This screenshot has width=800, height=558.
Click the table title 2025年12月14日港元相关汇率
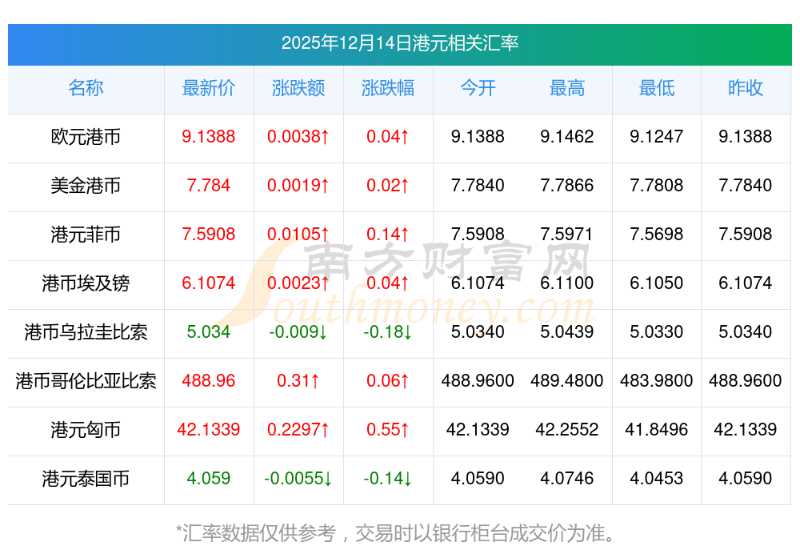[x=399, y=43]
